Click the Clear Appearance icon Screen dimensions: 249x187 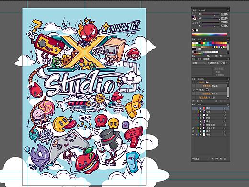tap(216, 101)
